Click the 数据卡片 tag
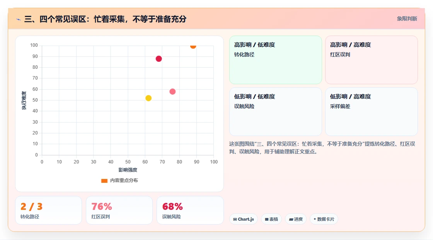 (324, 219)
